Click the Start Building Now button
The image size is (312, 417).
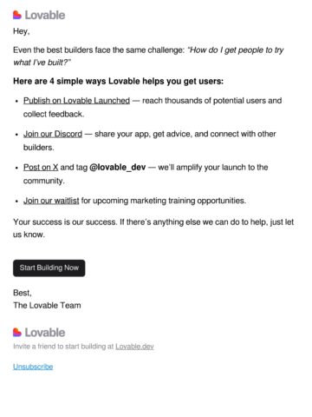[49, 268]
